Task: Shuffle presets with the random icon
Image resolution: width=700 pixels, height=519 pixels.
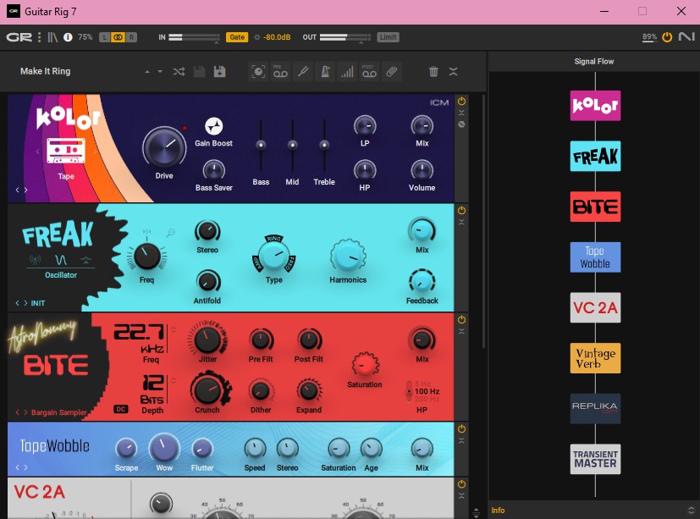Action: point(179,71)
